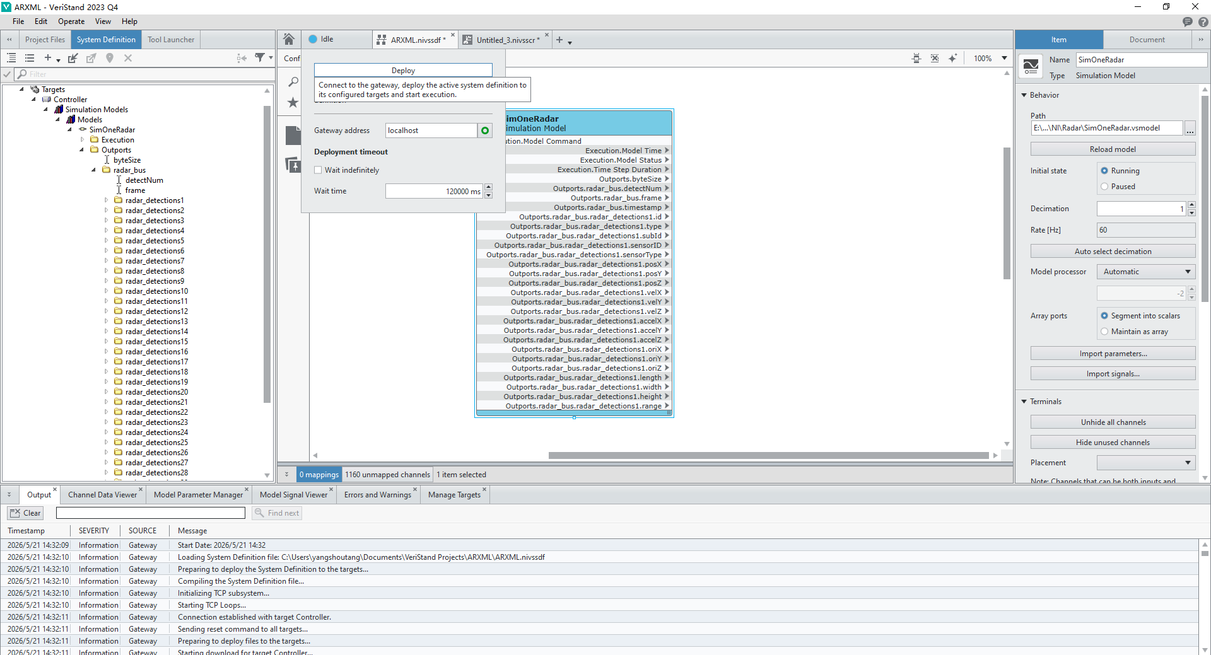Image resolution: width=1211 pixels, height=655 pixels.
Task: Open the Errors and Warnings tab
Action: (378, 495)
